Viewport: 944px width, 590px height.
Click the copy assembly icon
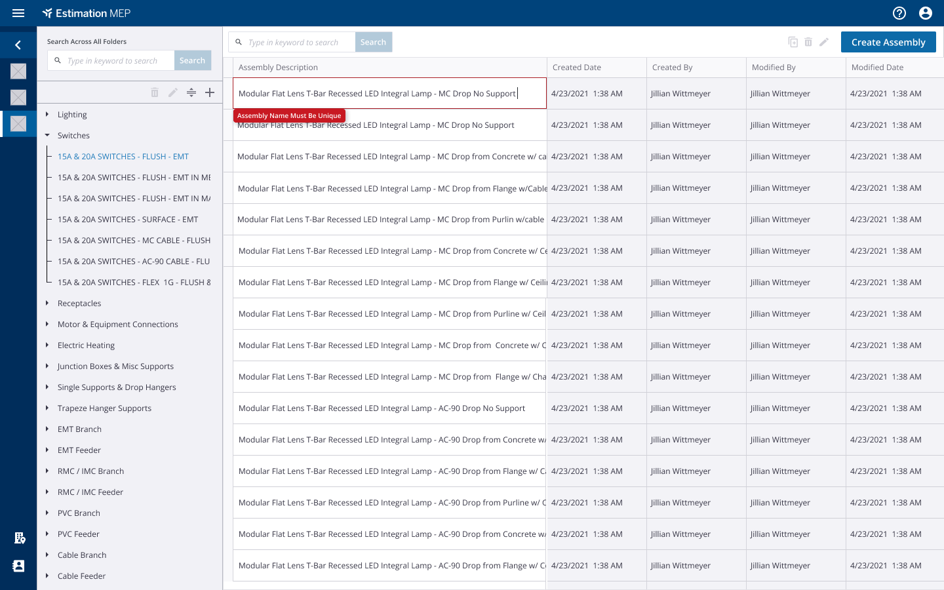(x=793, y=42)
